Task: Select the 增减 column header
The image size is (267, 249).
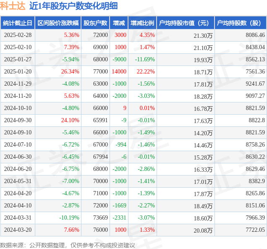Action: (x=119, y=23)
